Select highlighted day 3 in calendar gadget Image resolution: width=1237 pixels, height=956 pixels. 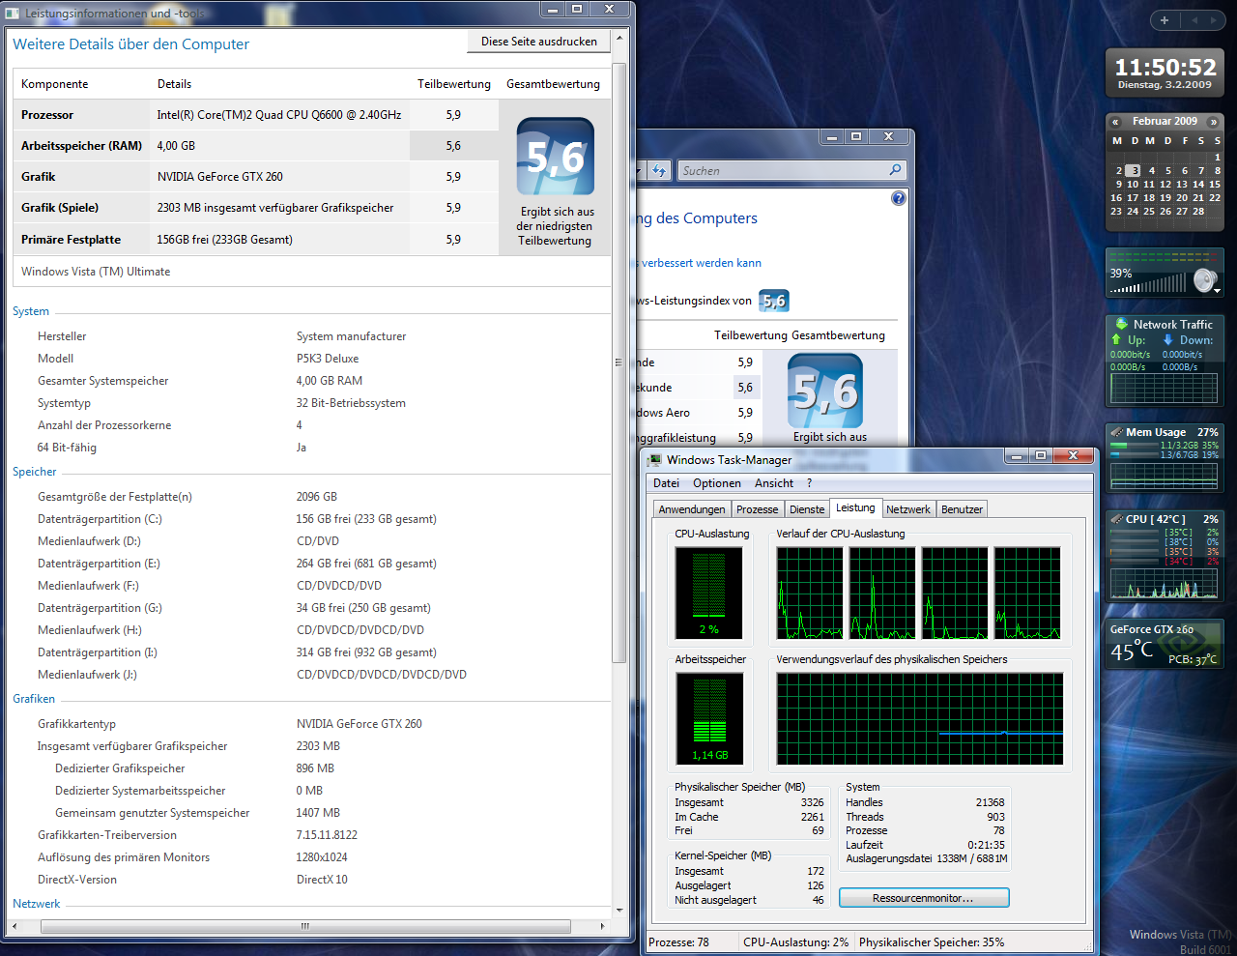(1135, 170)
